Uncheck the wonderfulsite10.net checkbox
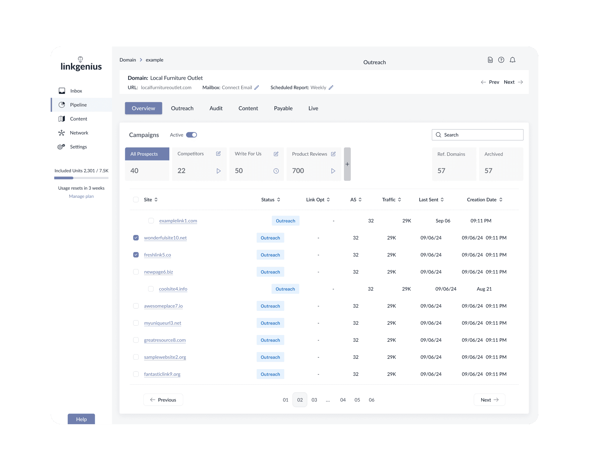 [x=136, y=238]
